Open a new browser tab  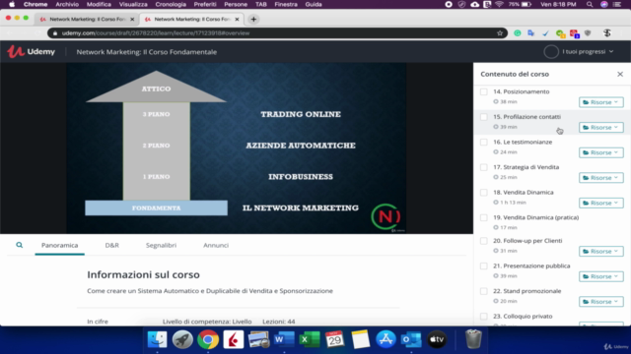pos(253,19)
